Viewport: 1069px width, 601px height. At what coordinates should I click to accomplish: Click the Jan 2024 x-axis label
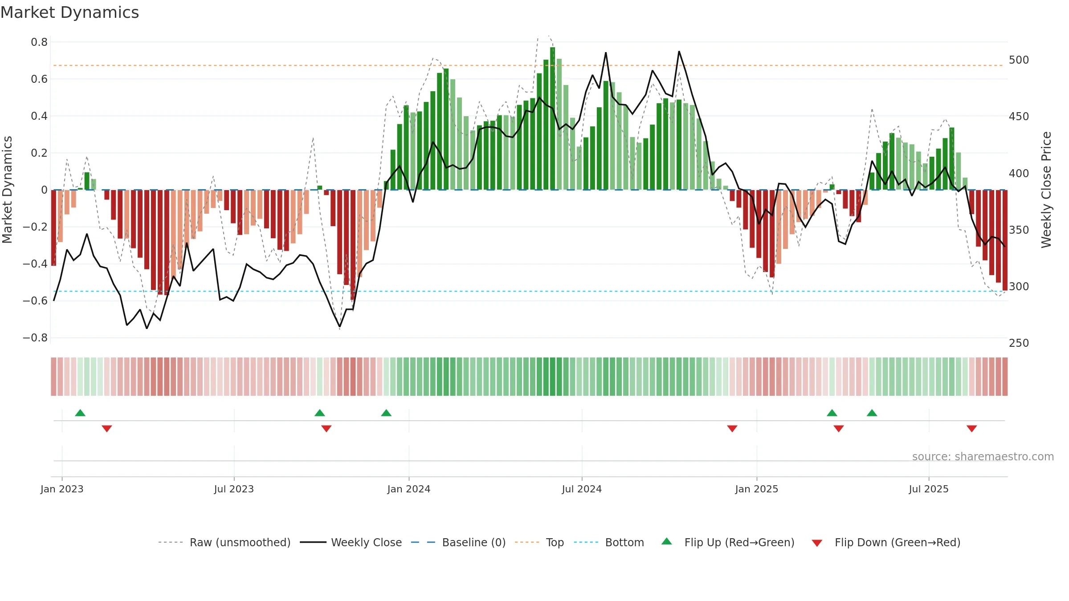coord(409,489)
